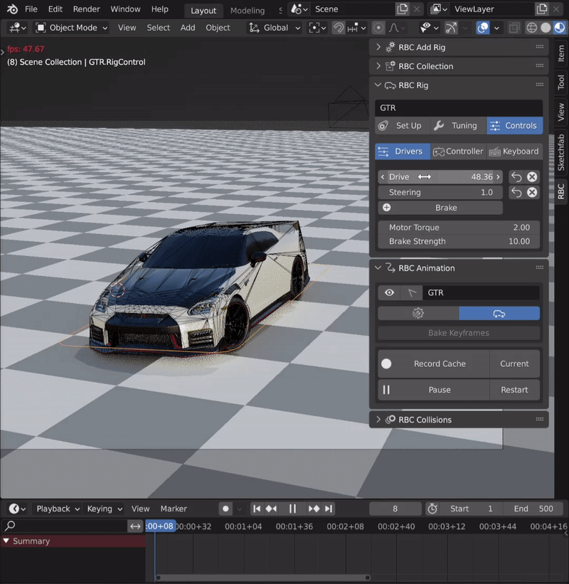Switch to the Modeling workspace tab
This screenshot has height=584, width=569.
pos(248,11)
